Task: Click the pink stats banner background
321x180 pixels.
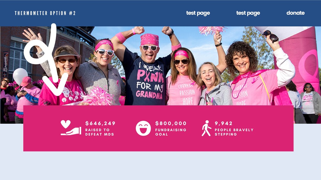Action: click(x=158, y=143)
